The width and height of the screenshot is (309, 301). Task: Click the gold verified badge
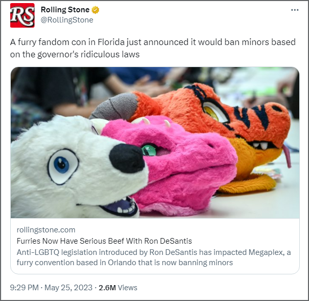(96, 10)
